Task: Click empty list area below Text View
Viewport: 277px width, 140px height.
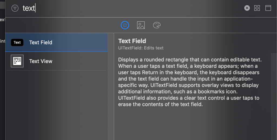Action: [54, 105]
